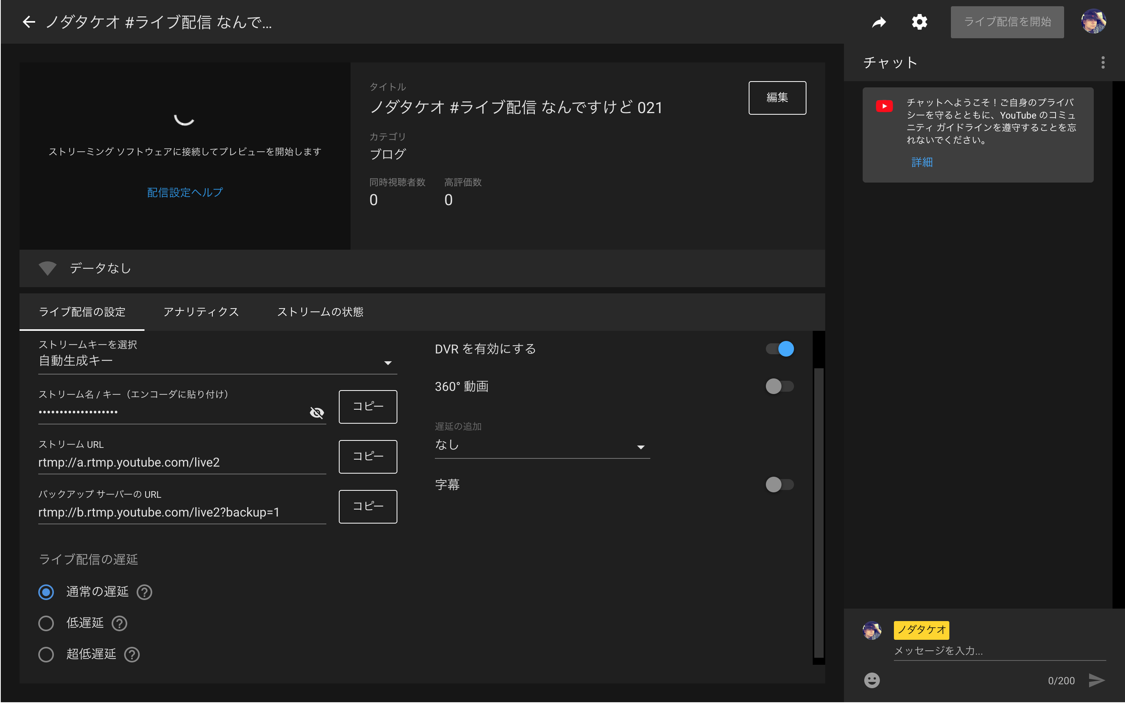Switch to アナリティクス tab
Image resolution: width=1125 pixels, height=703 pixels.
(201, 312)
